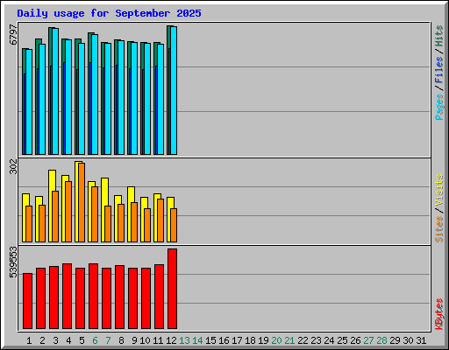The width and height of the screenshot is (449, 350).
Task: Click the cyan Pages bar for day 3
Action: tap(55, 91)
